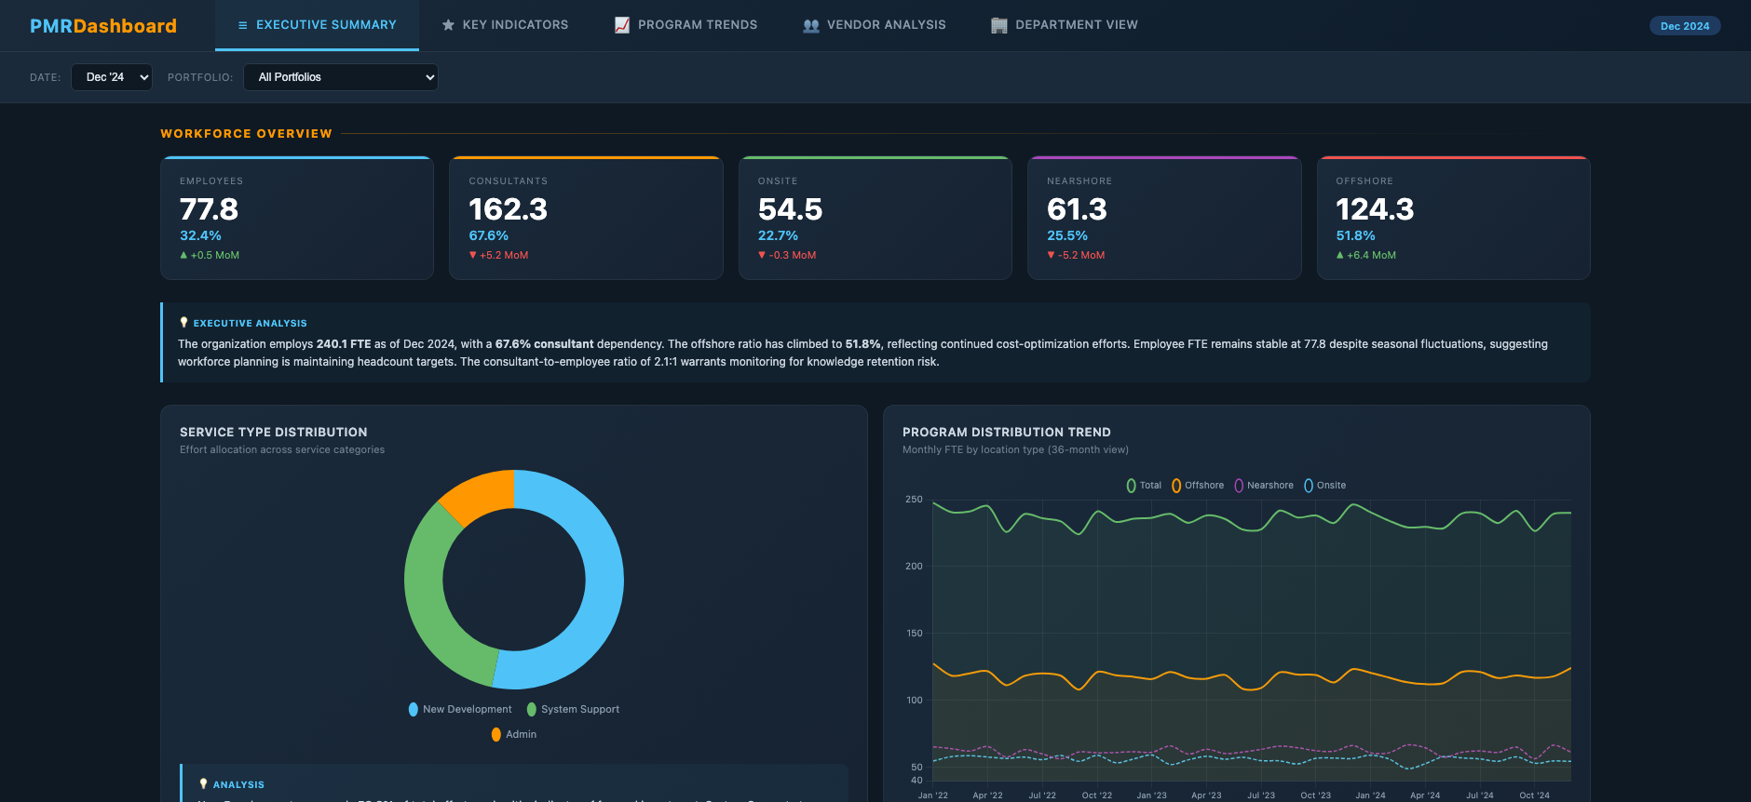Screen dimensions: 1751x802
Task: Click the Service Type Distribution title
Action: (274, 433)
